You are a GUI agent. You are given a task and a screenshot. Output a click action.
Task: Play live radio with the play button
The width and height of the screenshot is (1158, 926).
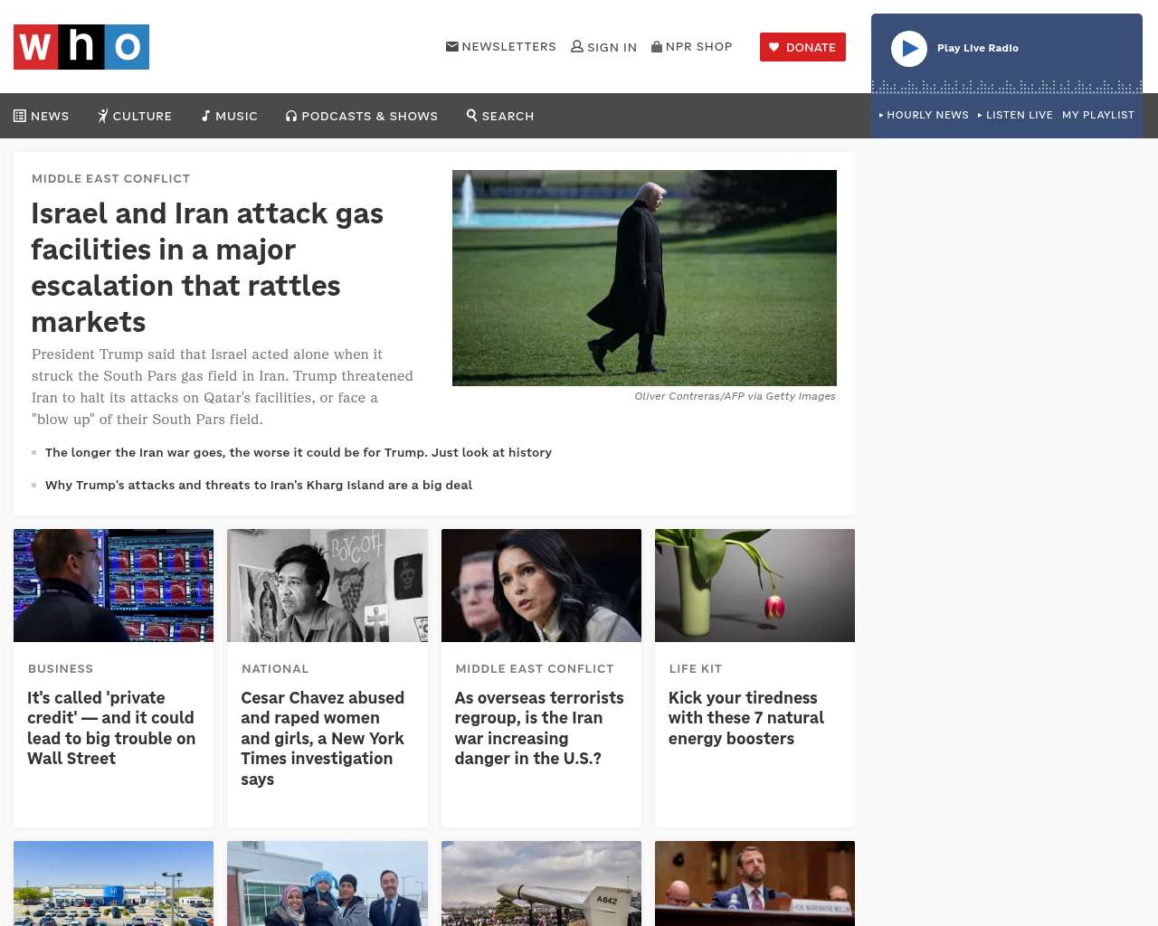pos(909,49)
